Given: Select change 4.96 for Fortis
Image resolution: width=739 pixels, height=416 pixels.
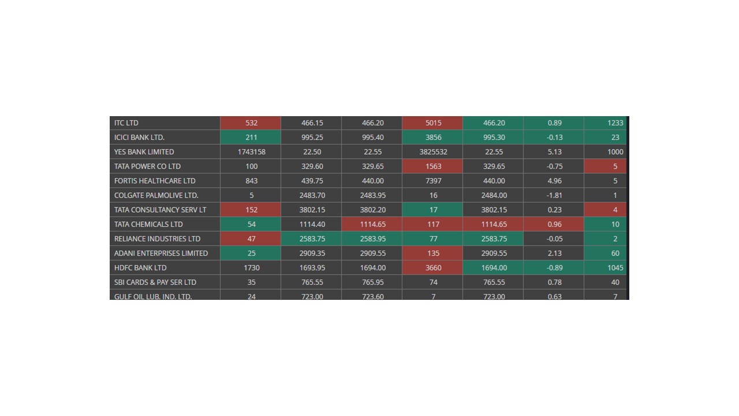Looking at the screenshot, I should [x=554, y=181].
